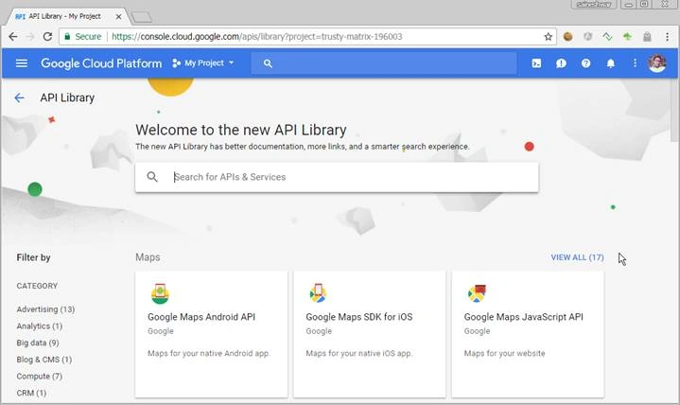Click the Welcome to the new API Library heading
The height and width of the screenshot is (405, 680).
coord(240,130)
